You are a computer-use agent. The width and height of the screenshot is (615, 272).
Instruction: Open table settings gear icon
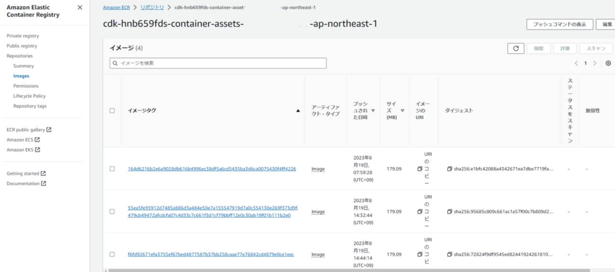pos(608,63)
